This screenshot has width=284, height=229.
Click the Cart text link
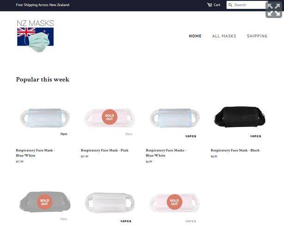(217, 5)
